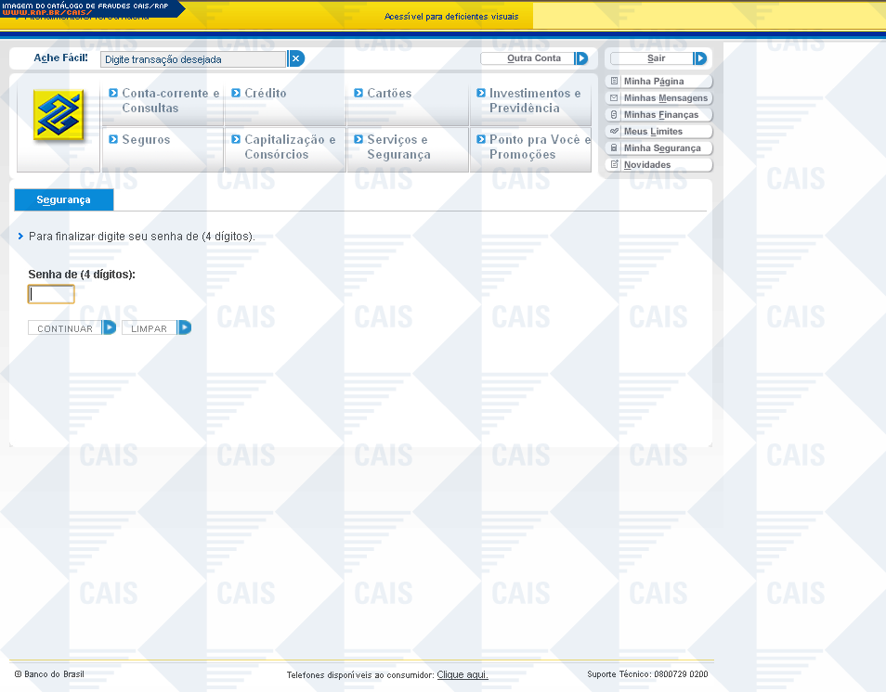Open Acessível para deficientes visuais link
Image resolution: width=886 pixels, height=692 pixels.
(x=451, y=17)
